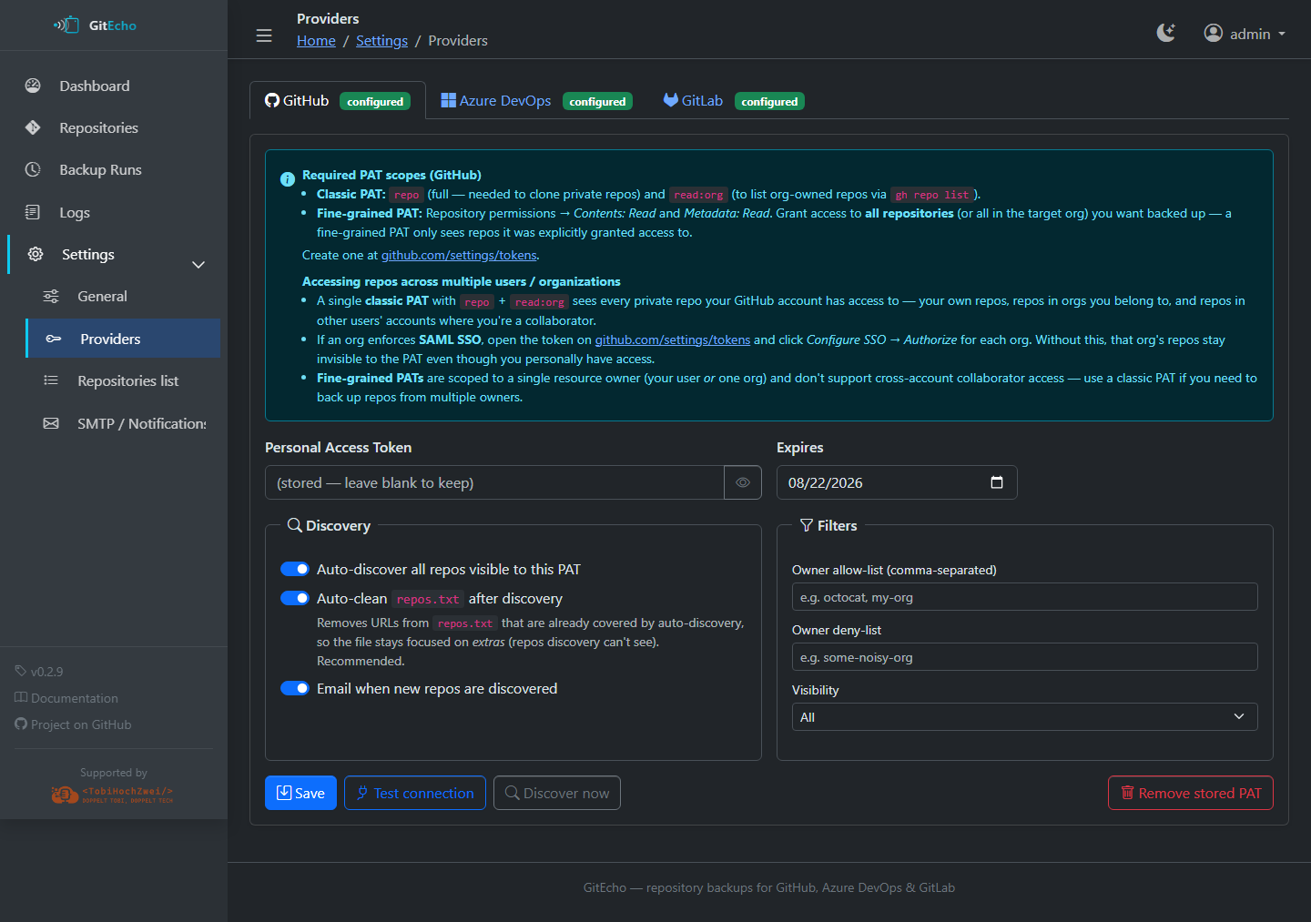Click the GitEcho logo
The height and width of the screenshot is (922, 1311).
click(96, 25)
